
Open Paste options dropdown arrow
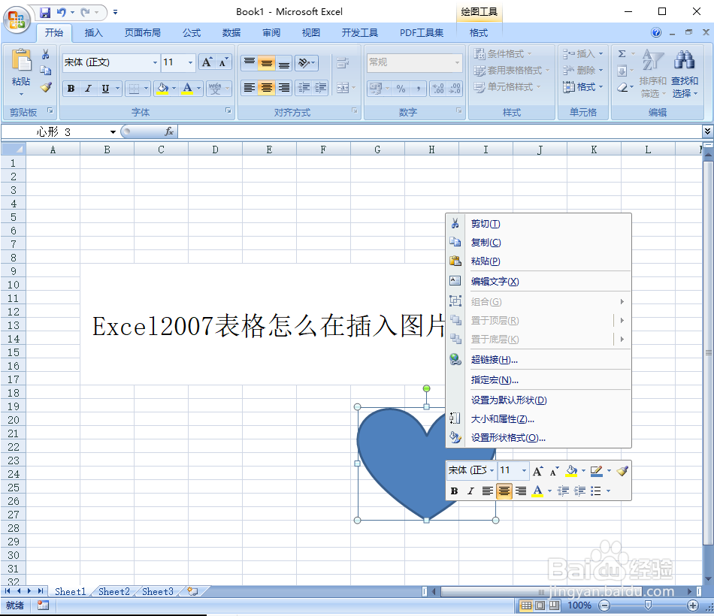pyautogui.click(x=21, y=94)
